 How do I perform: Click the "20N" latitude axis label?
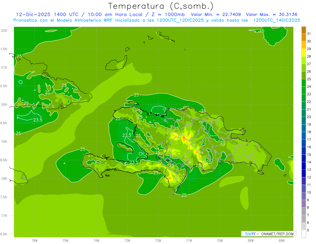tap(4, 104)
